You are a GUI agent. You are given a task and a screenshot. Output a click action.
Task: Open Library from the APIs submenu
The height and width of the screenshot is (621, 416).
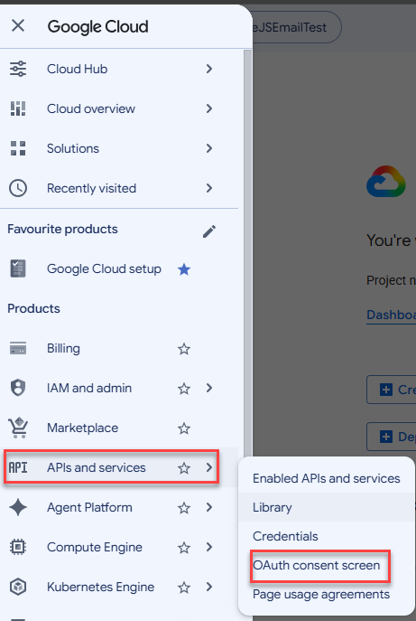(327, 507)
